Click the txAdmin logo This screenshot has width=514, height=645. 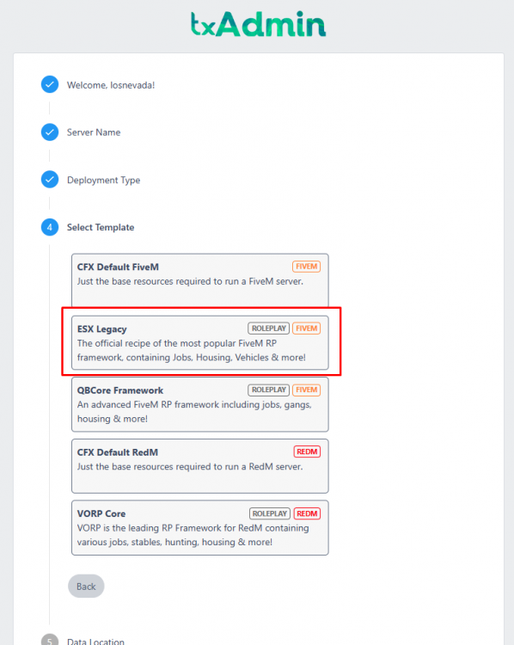tap(258, 24)
